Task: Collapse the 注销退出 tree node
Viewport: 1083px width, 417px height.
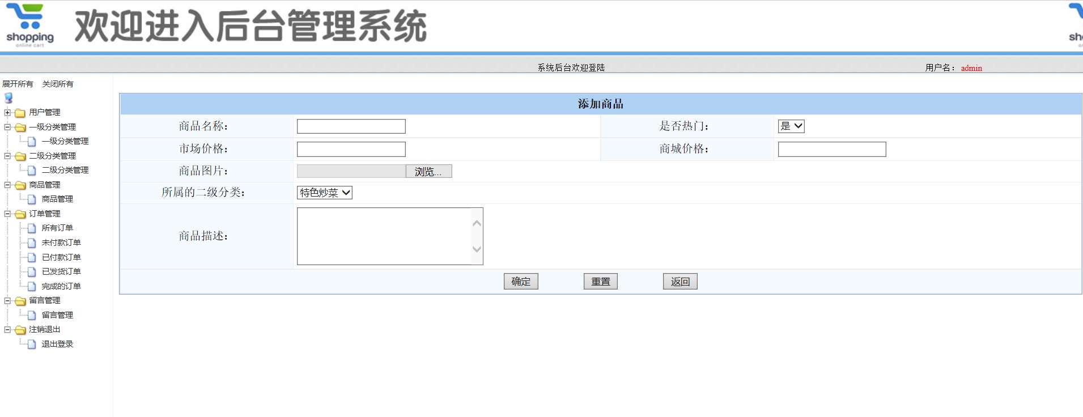Action: (7, 329)
